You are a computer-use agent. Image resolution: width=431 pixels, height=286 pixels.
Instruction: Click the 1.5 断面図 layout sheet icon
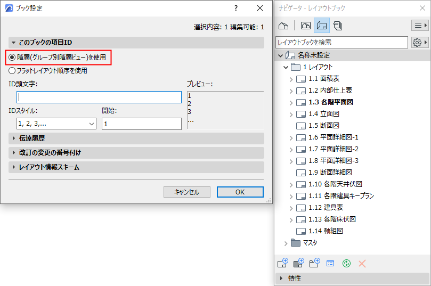pos(301,126)
